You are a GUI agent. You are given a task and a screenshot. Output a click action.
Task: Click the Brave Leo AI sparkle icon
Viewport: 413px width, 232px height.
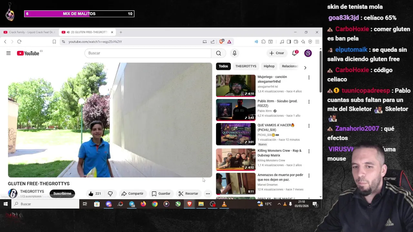click(303, 42)
